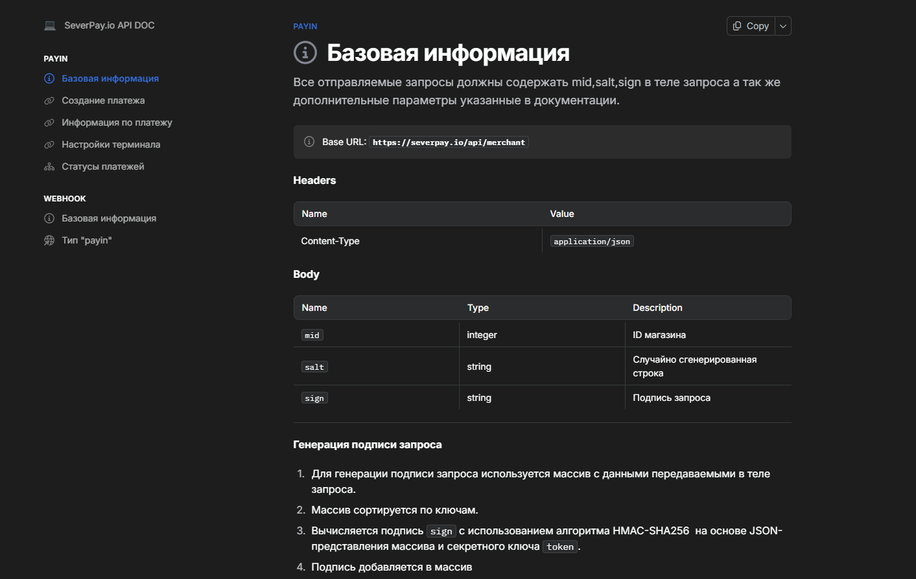
Task: Click list item Подпись добавляется в массив
Action: [392, 567]
